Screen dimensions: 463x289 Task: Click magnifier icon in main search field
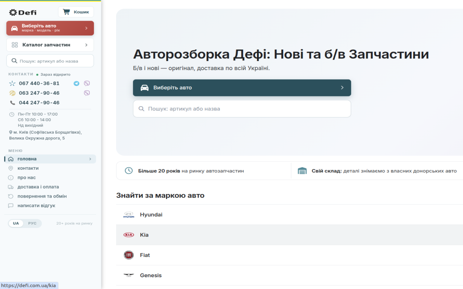pyautogui.click(x=141, y=109)
